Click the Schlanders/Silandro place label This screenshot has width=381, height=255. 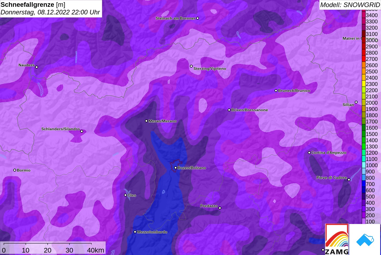pyautogui.click(x=60, y=129)
